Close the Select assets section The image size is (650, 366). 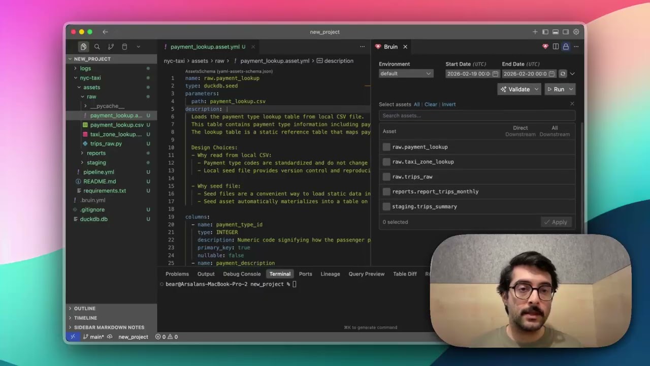(x=572, y=104)
